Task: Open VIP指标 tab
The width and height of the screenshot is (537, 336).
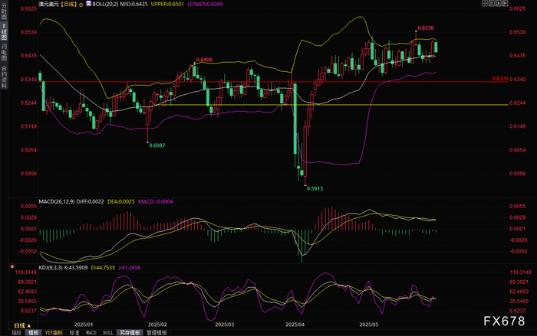Action: (54, 333)
